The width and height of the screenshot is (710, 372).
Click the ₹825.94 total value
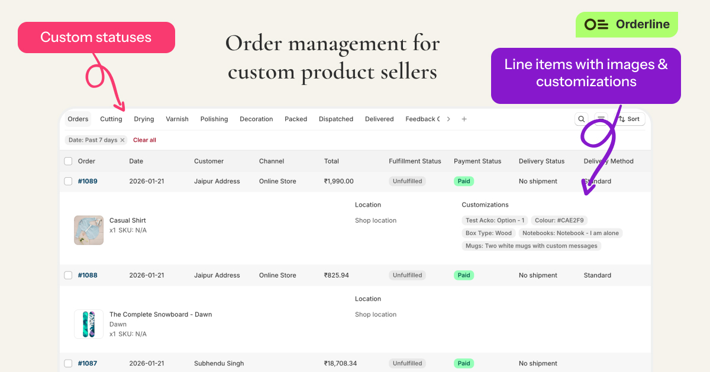pos(337,275)
